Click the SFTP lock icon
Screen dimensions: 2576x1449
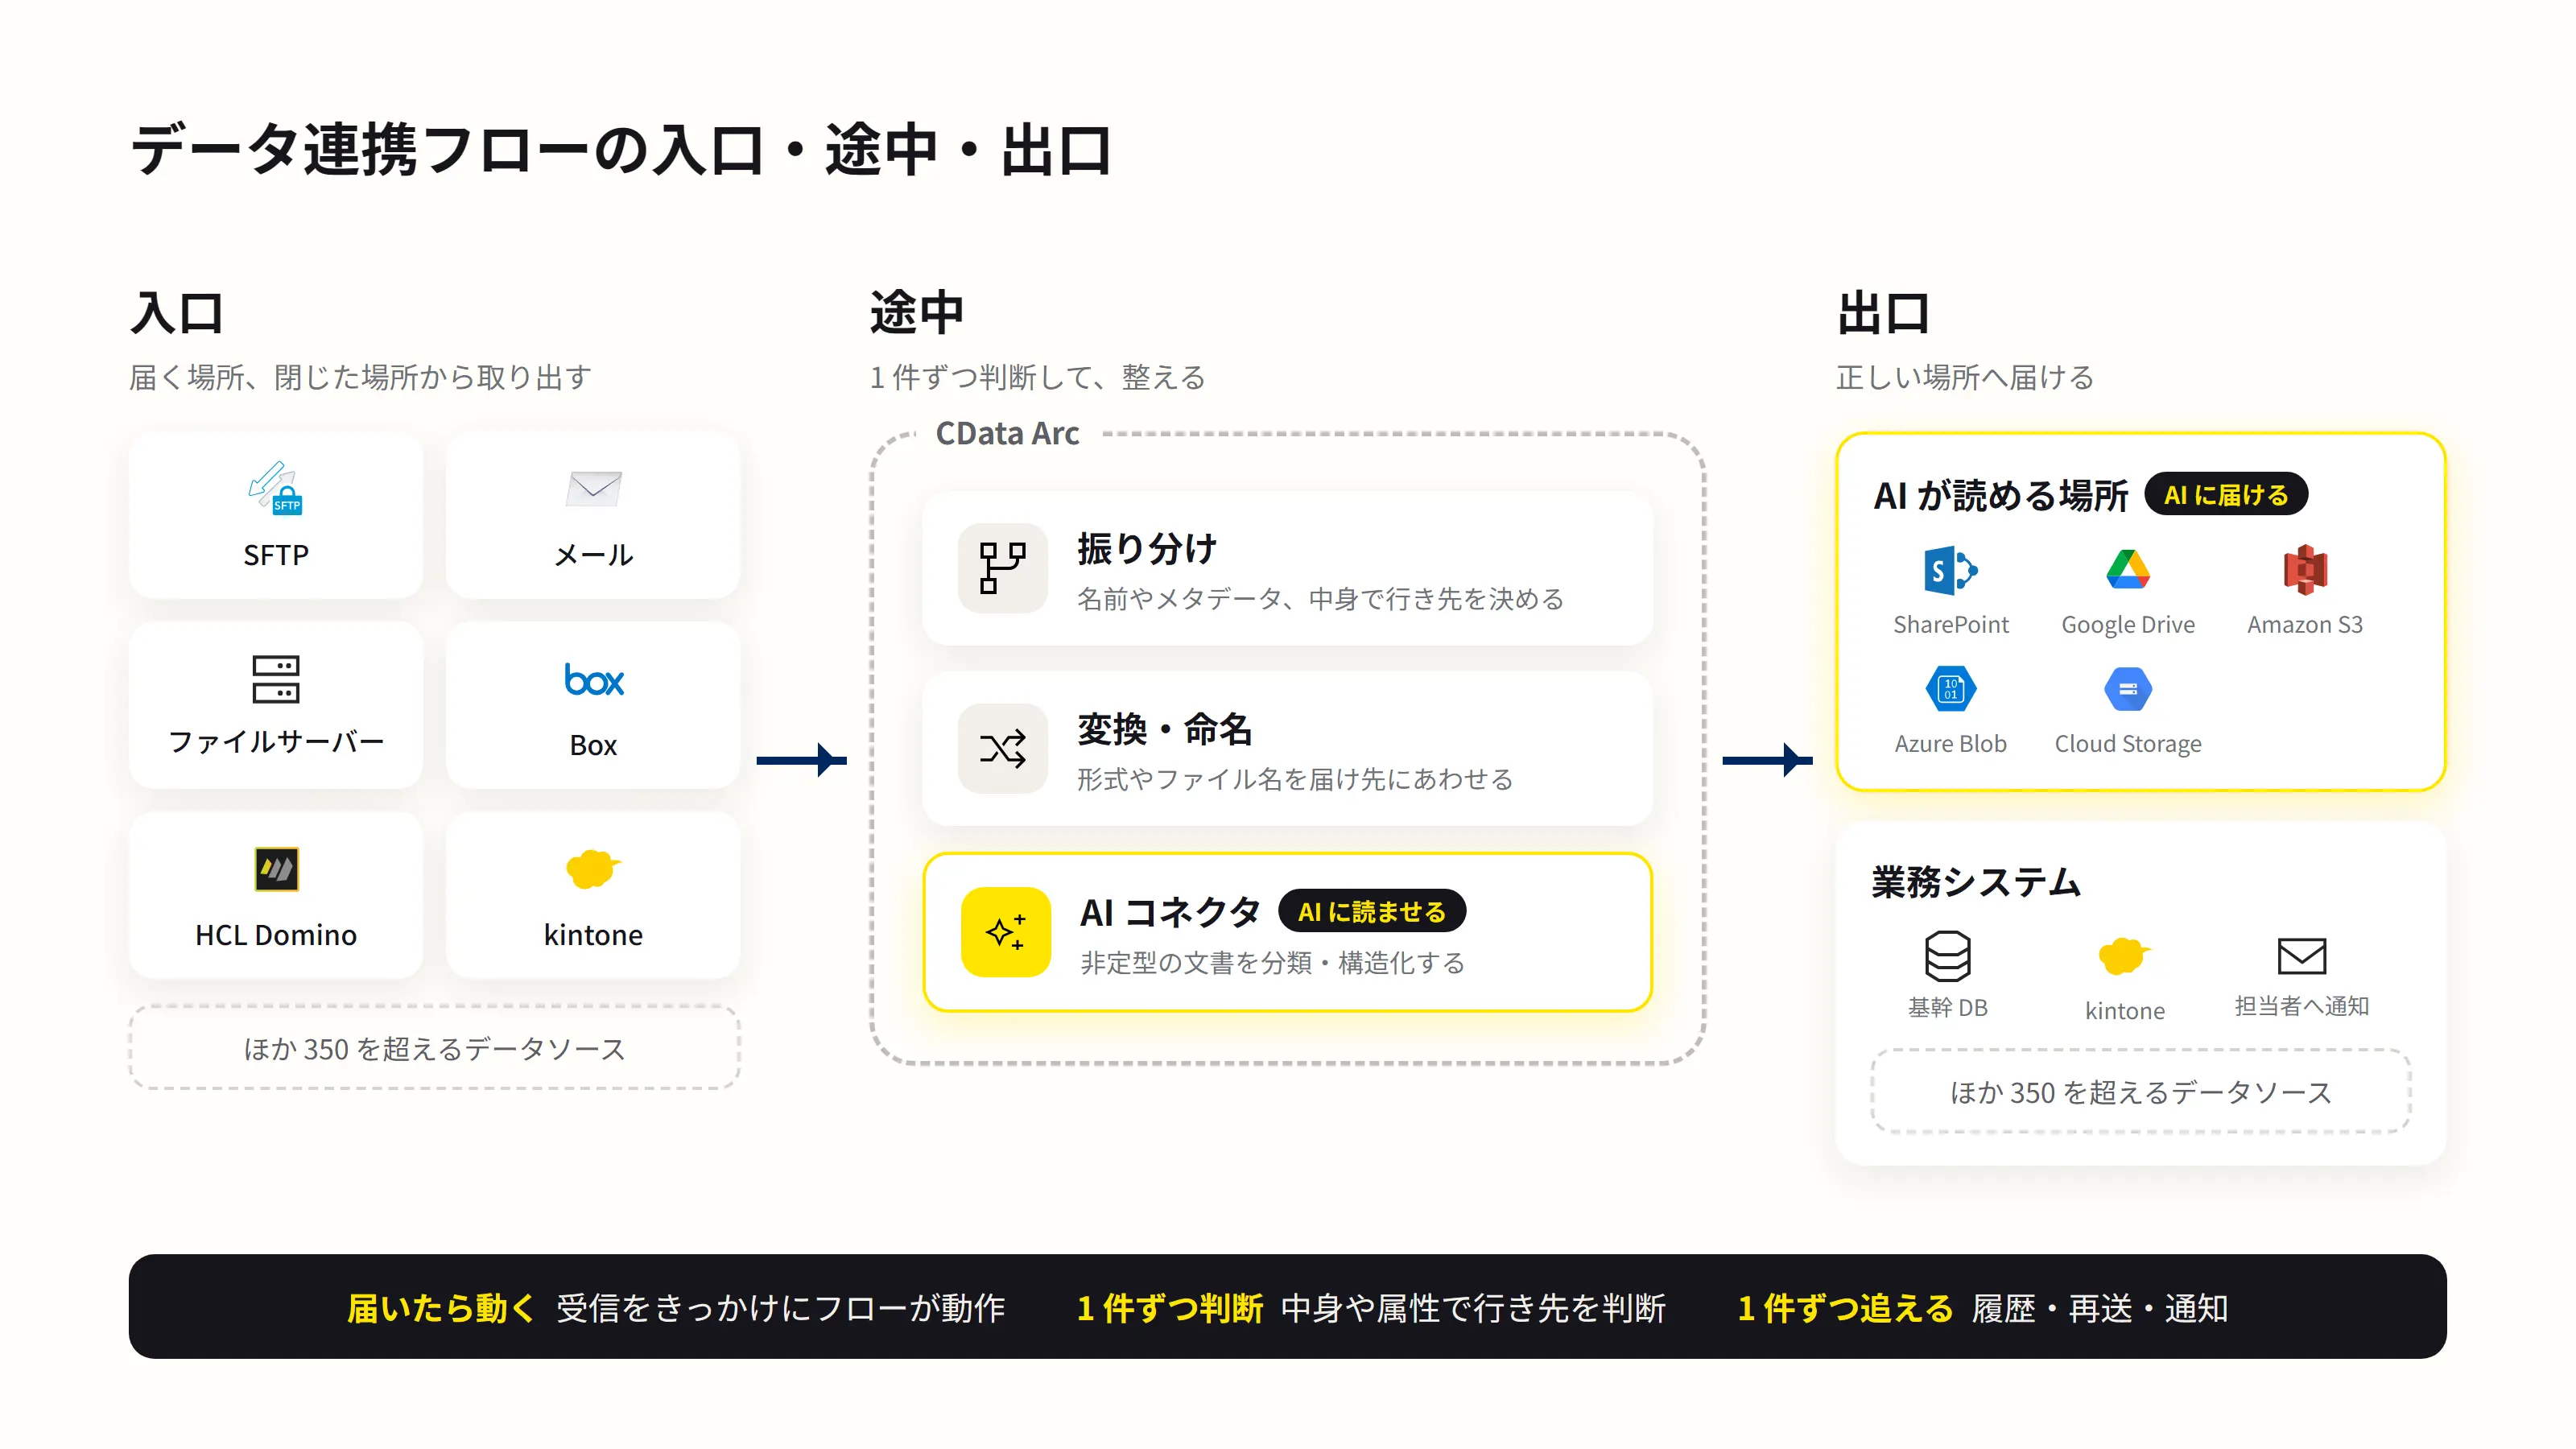[275, 488]
